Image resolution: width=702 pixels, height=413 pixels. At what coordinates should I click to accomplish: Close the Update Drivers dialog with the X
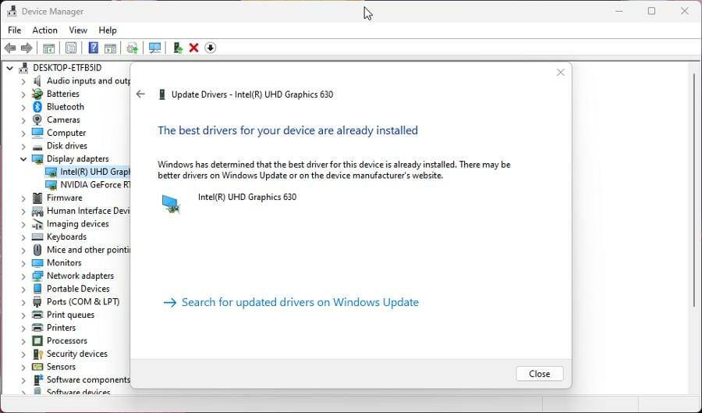pyautogui.click(x=561, y=72)
